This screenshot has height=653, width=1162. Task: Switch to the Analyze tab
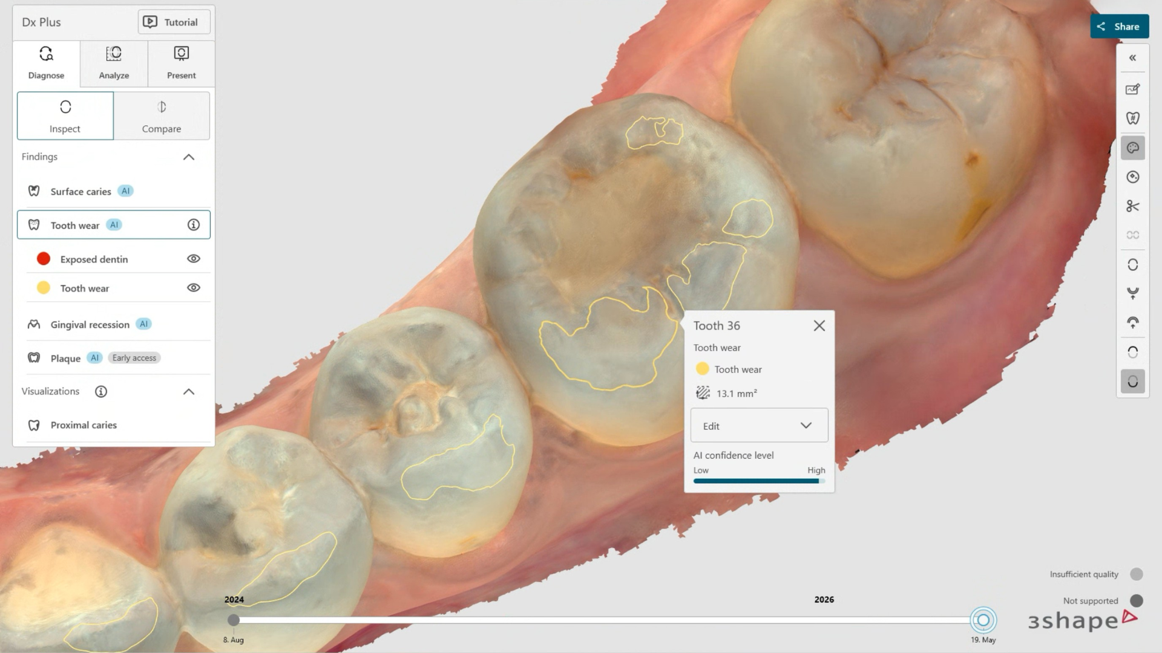(114, 63)
